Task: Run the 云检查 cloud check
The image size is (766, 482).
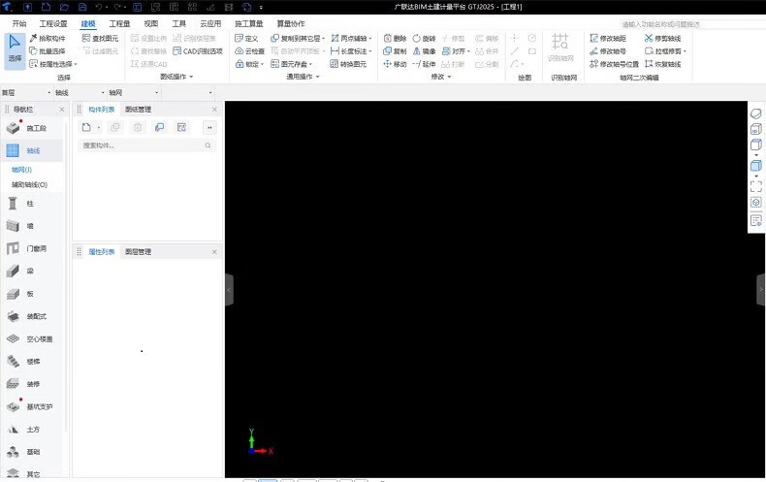Action: (249, 50)
